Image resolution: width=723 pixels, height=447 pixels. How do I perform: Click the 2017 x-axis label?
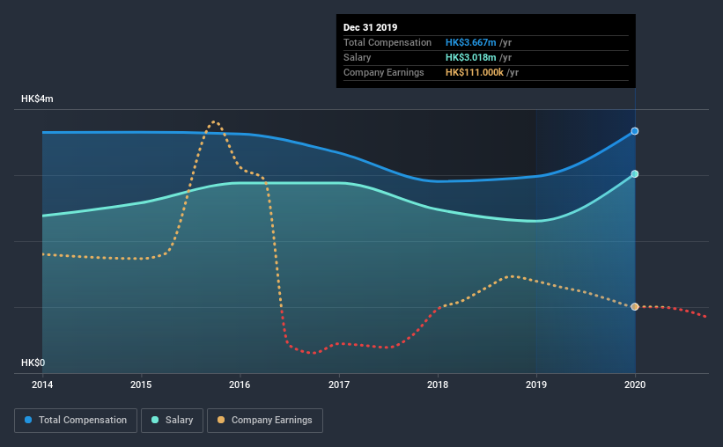click(339, 385)
